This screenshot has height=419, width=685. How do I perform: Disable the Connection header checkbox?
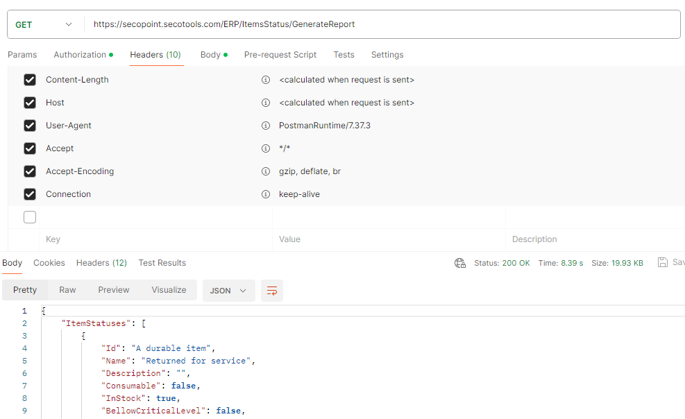29,194
